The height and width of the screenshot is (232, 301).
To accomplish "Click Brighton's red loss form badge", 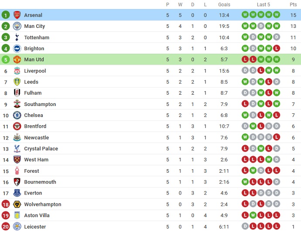I will coord(277,48).
